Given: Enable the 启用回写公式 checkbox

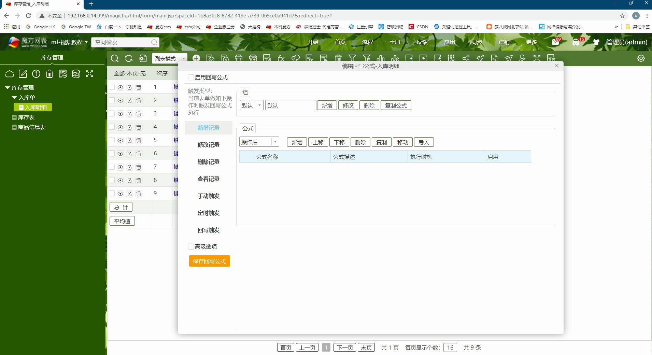Looking at the screenshot, I should click(191, 77).
